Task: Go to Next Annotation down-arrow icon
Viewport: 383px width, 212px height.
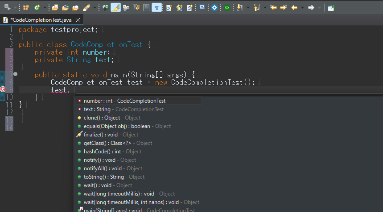Action: tap(240, 8)
